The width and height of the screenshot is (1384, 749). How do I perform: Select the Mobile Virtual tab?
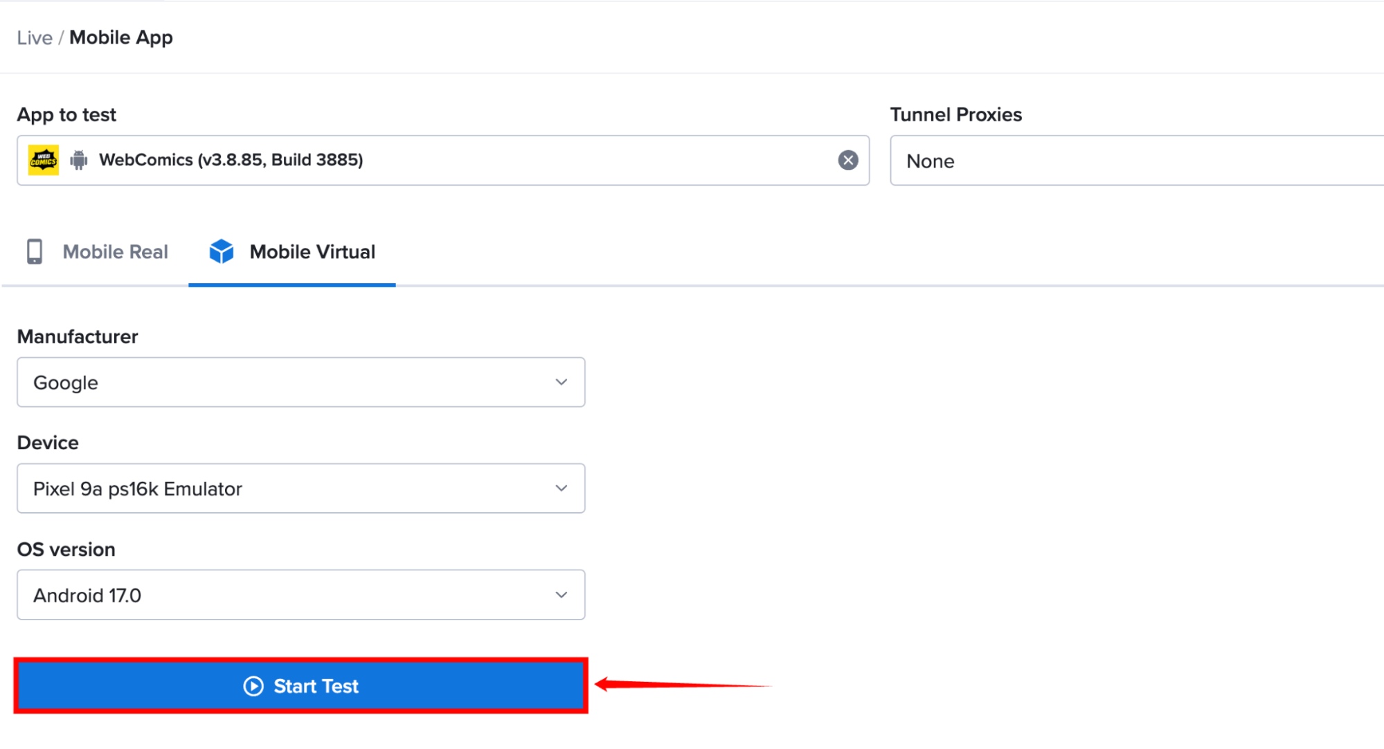(292, 252)
